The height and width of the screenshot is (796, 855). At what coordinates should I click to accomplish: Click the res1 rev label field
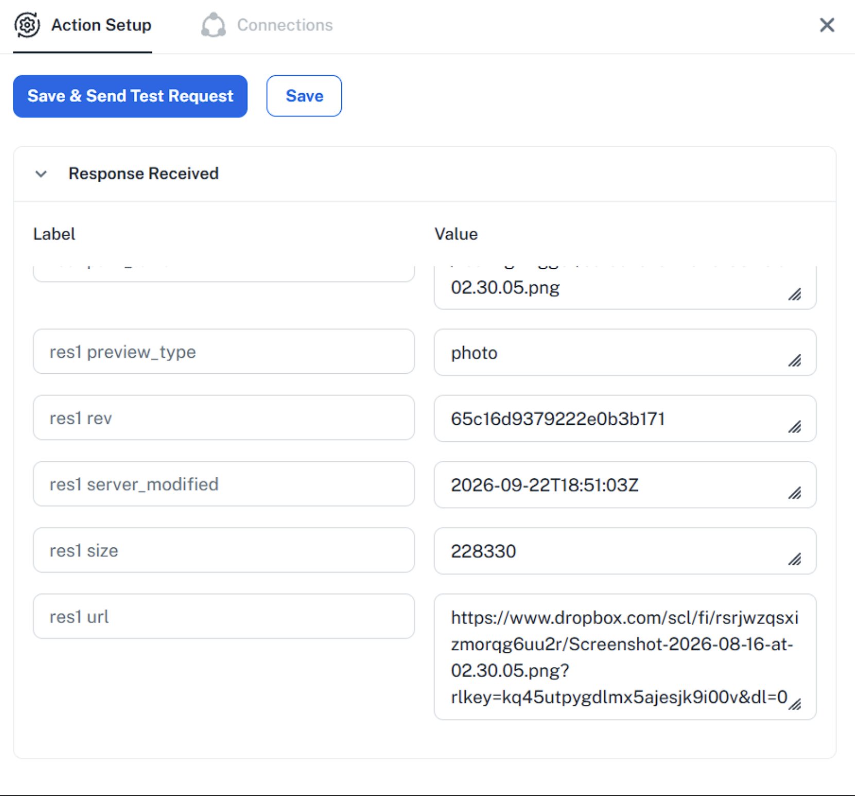click(x=224, y=418)
